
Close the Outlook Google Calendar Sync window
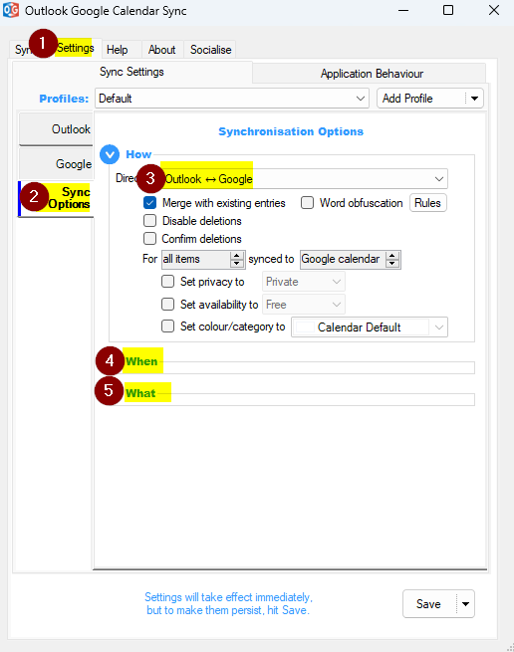pyautogui.click(x=494, y=10)
